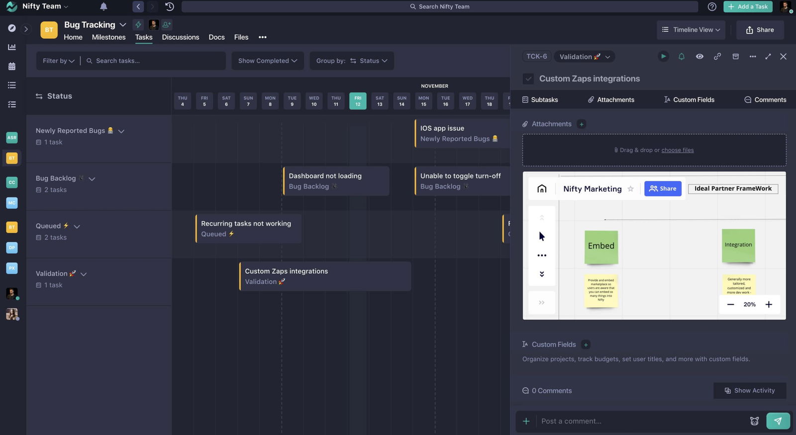Open the Timeline View dropdown
Screen dimensions: 796x435
[691, 30]
